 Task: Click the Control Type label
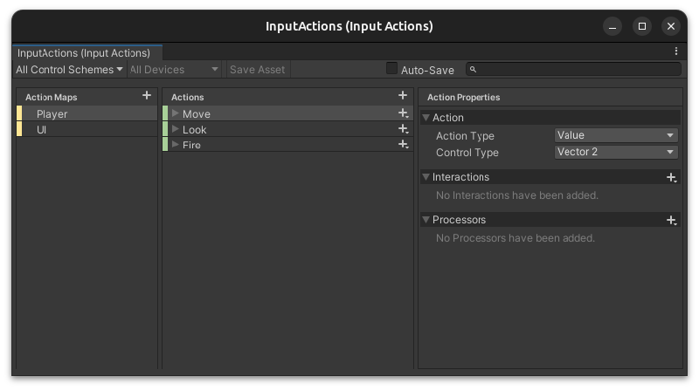[x=467, y=153]
